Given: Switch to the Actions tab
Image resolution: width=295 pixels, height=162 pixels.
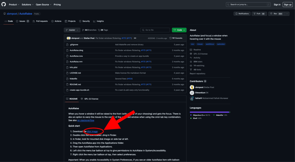Looking at the screenshot, I should [x=56, y=21].
